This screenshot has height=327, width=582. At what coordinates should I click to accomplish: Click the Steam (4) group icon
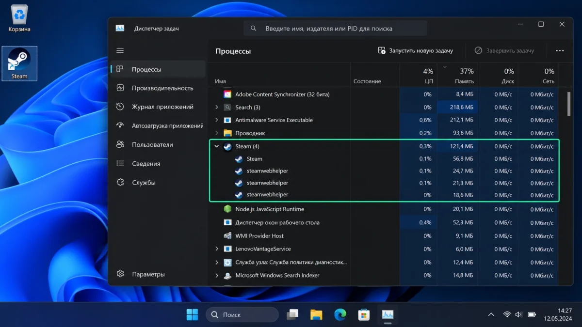(227, 146)
